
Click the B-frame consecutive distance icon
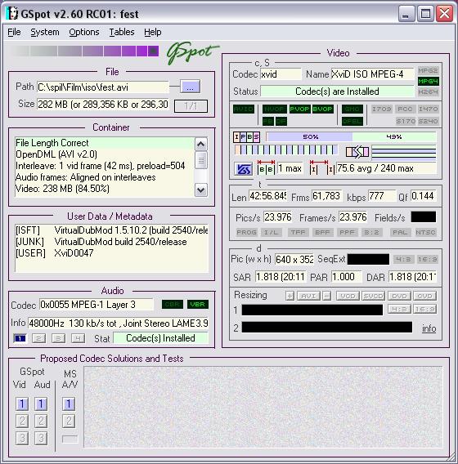pyautogui.click(x=266, y=167)
